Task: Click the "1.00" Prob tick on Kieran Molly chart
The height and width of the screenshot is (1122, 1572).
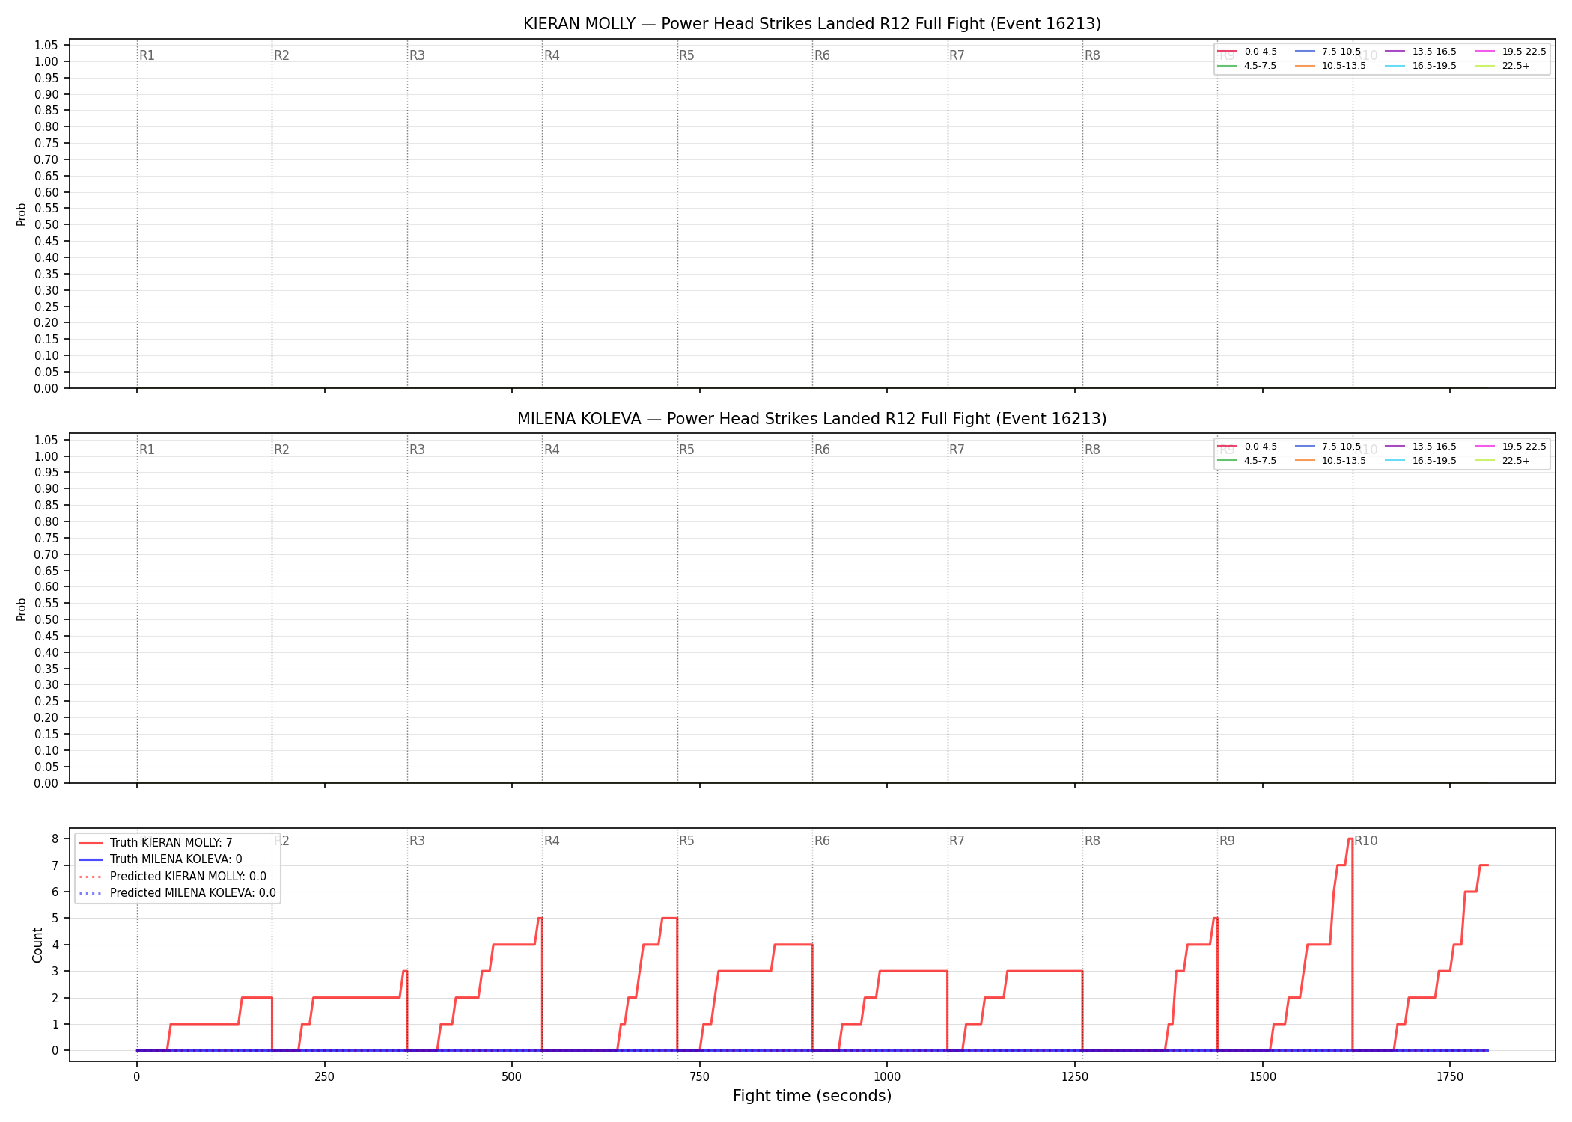Action: (x=46, y=61)
